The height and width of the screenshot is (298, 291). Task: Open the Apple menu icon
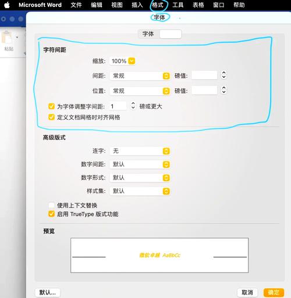[7, 5]
